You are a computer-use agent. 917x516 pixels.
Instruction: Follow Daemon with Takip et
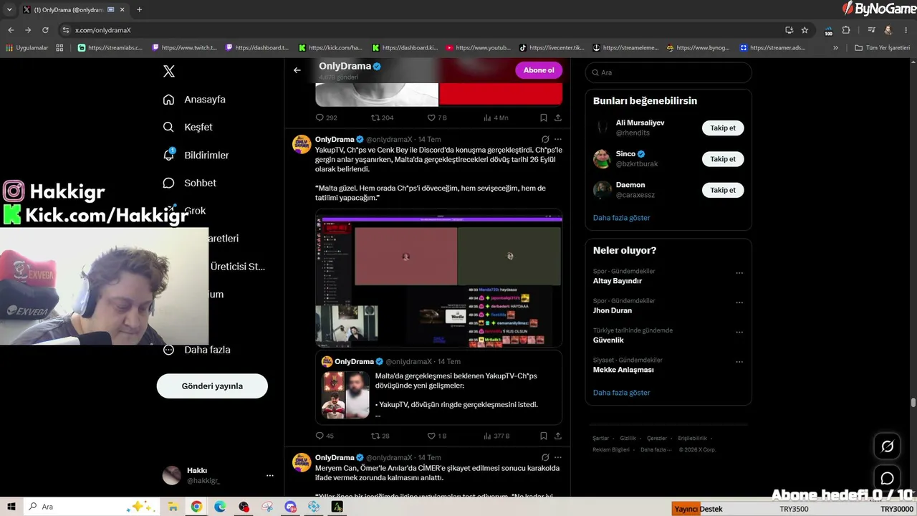(x=723, y=190)
